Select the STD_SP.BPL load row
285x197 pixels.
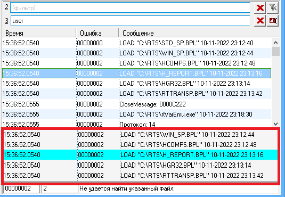[x=137, y=43]
